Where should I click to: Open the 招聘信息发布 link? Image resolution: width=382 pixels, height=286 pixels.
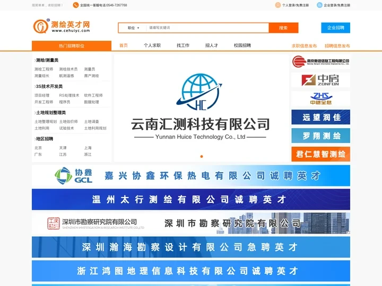337,46
